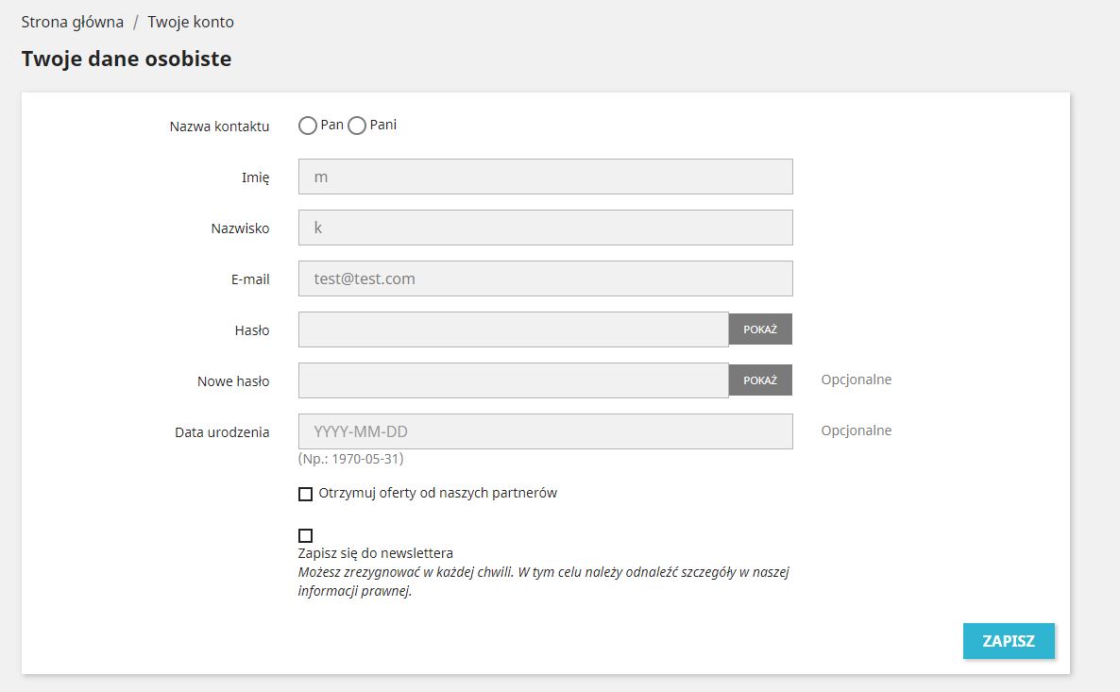
Task: Click the Data urodzenia date field
Action: 545,431
